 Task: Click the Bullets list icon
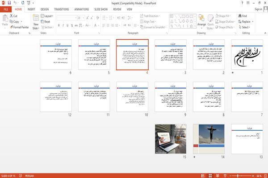[x=104, y=18]
